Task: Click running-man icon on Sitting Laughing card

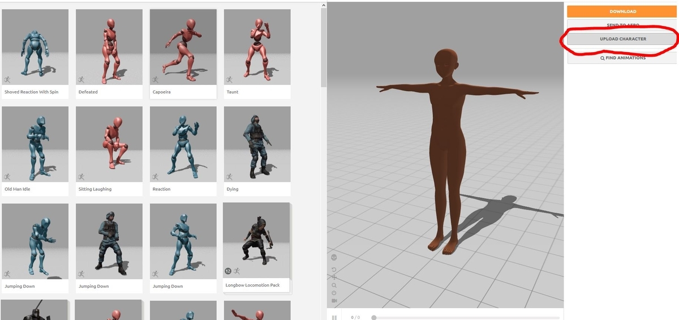Action: tap(81, 177)
